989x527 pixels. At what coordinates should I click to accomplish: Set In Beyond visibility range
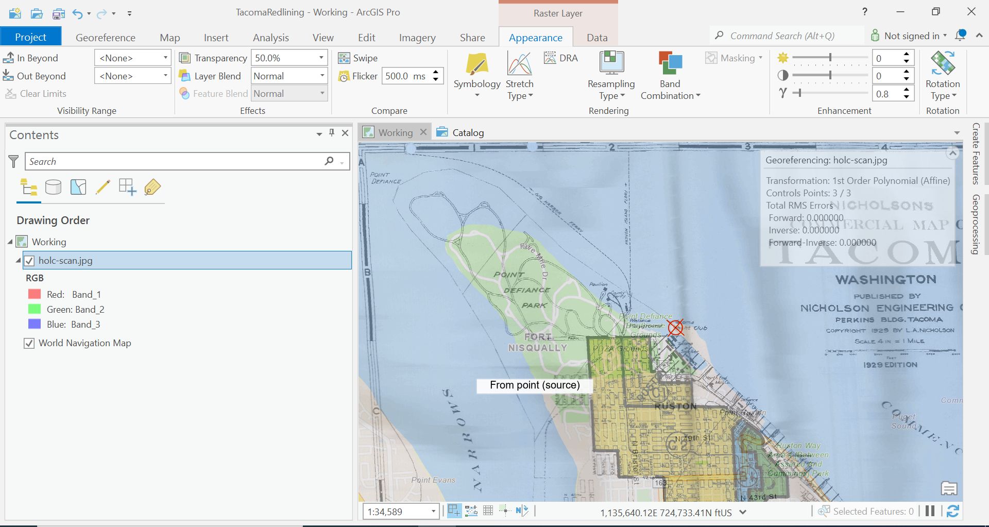tap(30, 58)
